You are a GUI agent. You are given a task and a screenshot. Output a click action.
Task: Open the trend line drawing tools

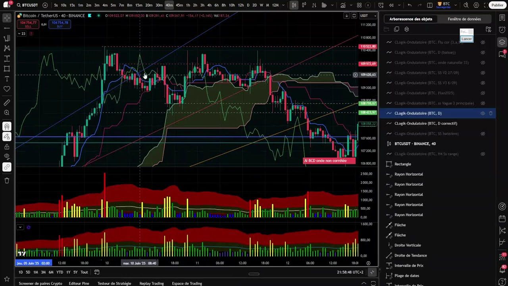(x=7, y=28)
